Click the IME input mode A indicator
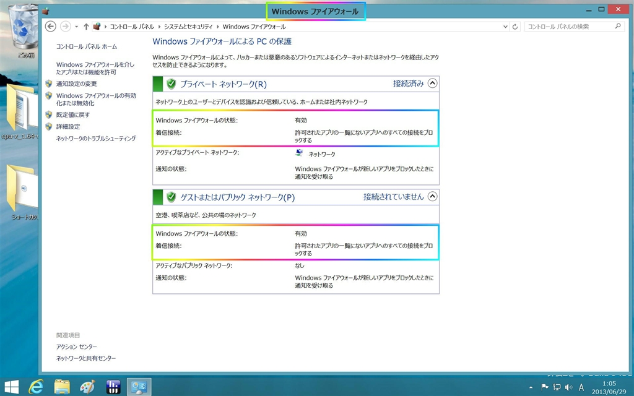 click(x=581, y=387)
